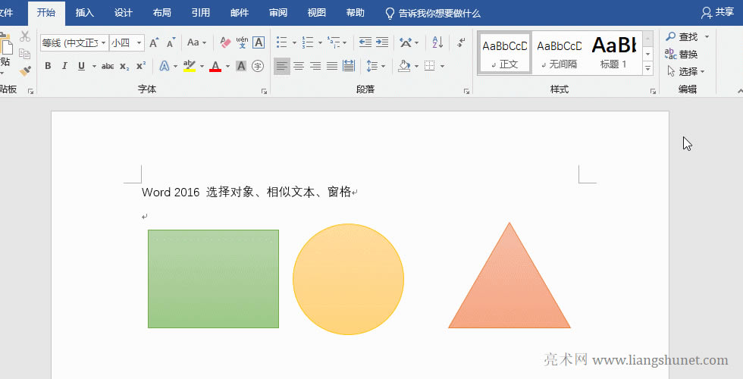Click the Format Painter brush icon

pos(25,70)
